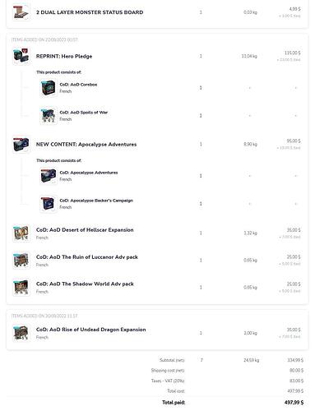This screenshot has width=315, height=411.
Task: Select CoD: AoD Rise of Undead Dragon title
Action: click(x=90, y=330)
